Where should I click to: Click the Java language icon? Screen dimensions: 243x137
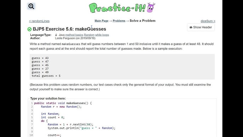(56, 35)
